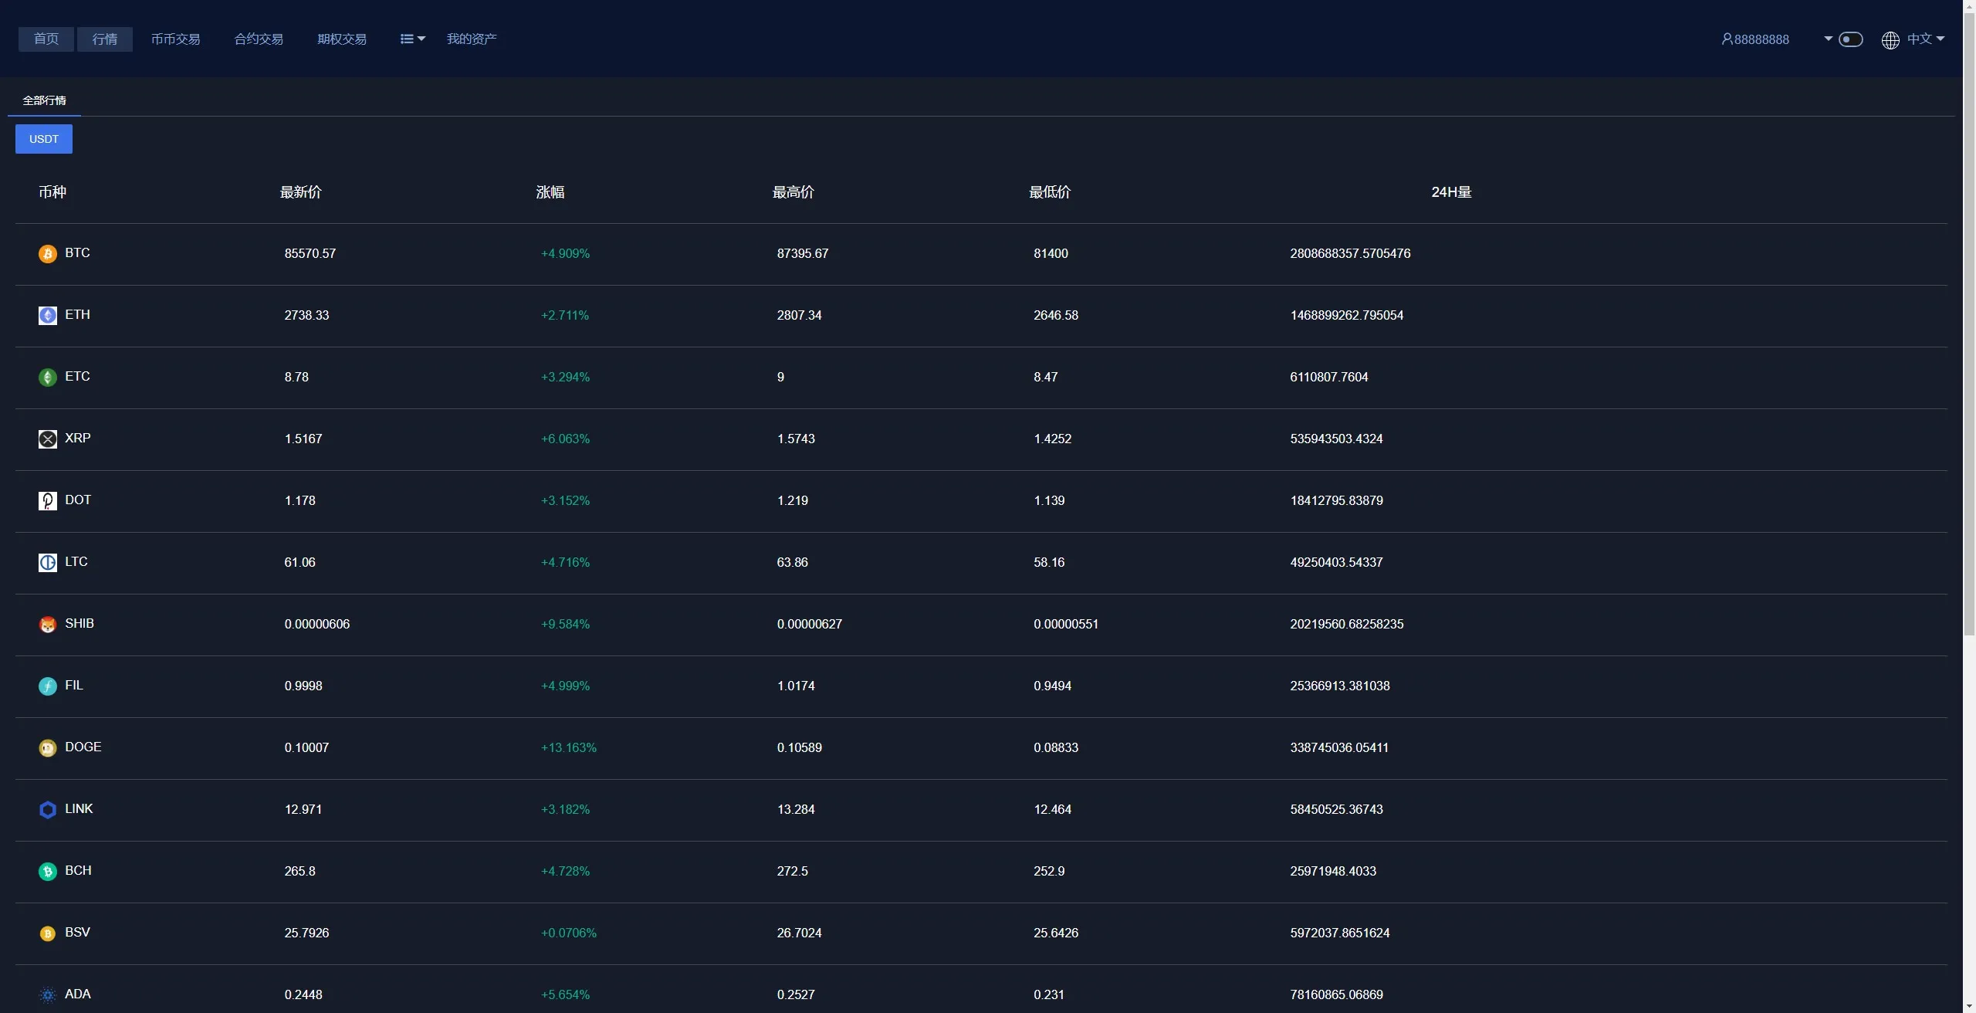Image resolution: width=1976 pixels, height=1013 pixels.
Task: Click the dropdown arrow left of the theme switch
Action: 1828,39
